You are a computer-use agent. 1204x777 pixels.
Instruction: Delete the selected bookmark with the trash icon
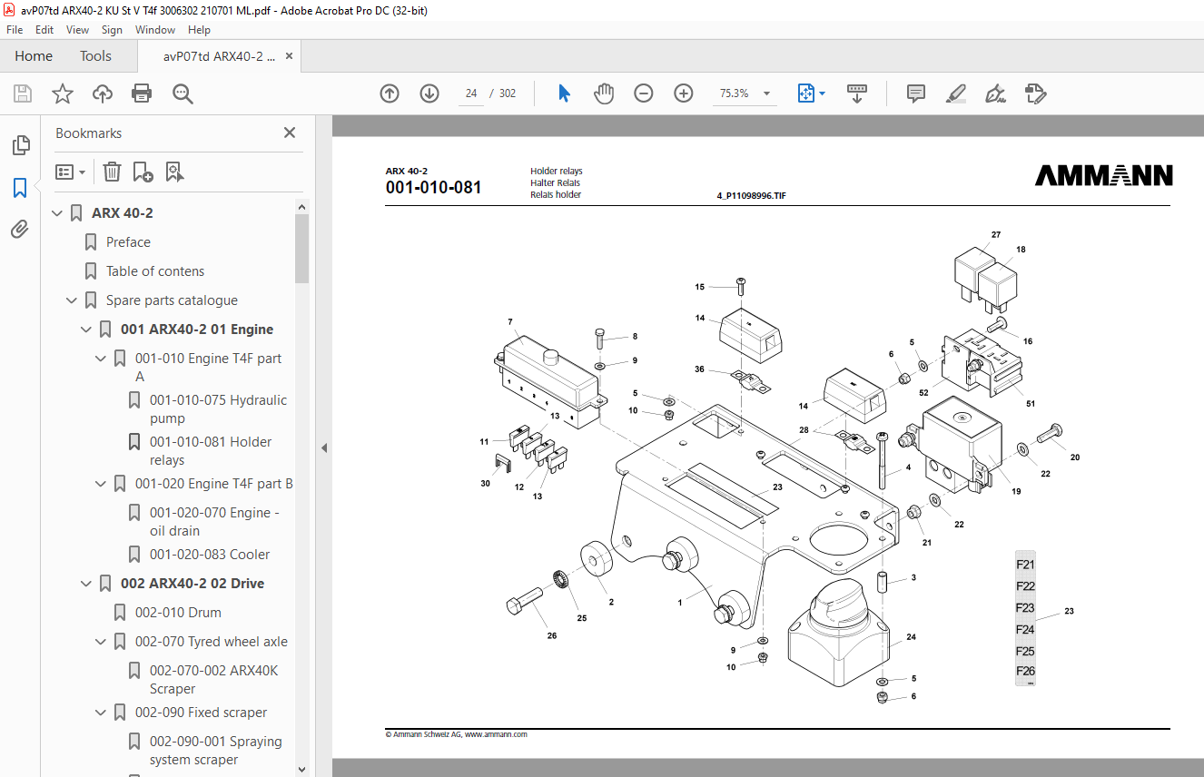click(112, 172)
